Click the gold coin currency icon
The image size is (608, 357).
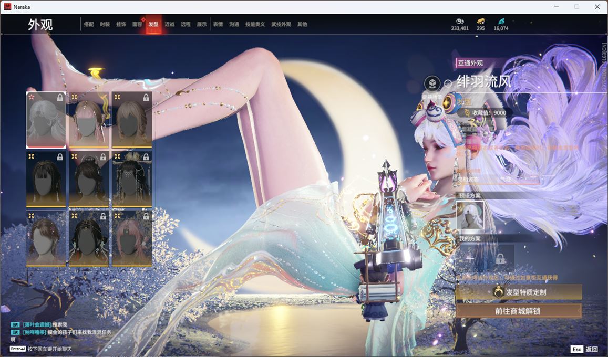(459, 21)
